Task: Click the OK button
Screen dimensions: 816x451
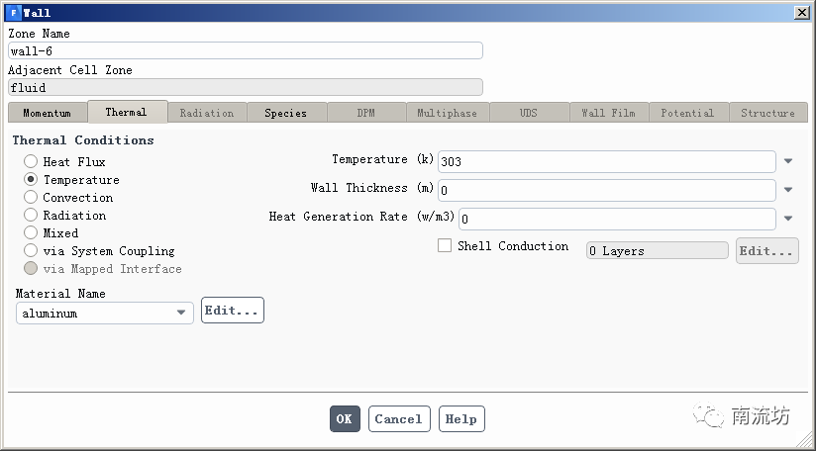Action: (x=345, y=419)
